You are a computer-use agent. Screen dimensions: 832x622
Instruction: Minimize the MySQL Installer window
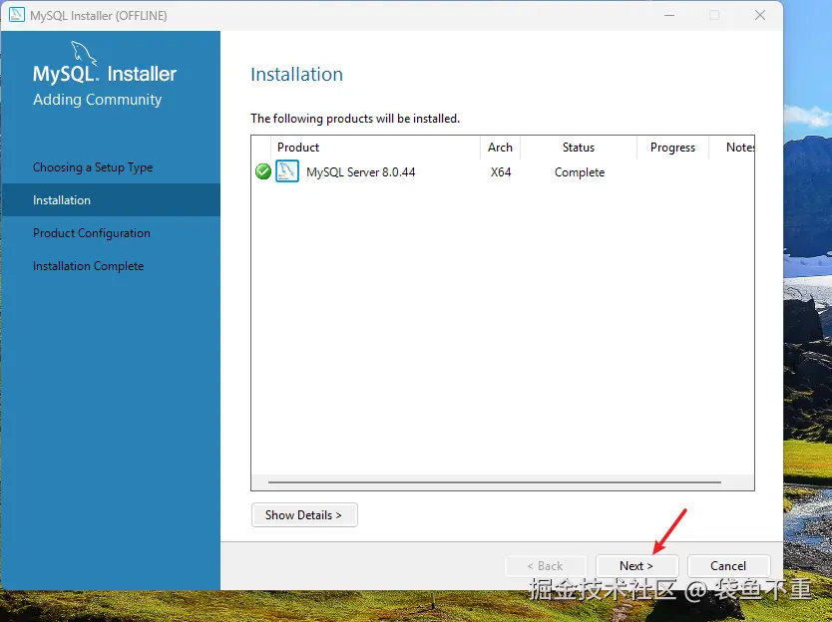coord(669,15)
